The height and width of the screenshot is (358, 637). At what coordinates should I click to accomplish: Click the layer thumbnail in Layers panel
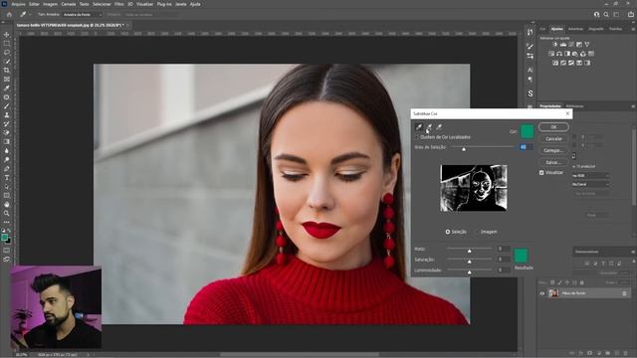553,293
